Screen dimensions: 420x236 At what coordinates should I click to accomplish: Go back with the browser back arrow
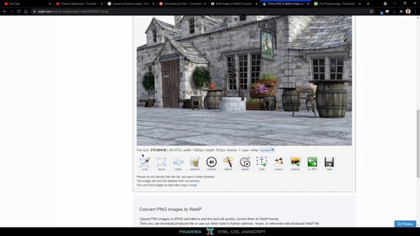click(5, 12)
